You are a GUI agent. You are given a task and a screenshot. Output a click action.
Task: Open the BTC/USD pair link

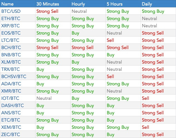(x=11, y=11)
